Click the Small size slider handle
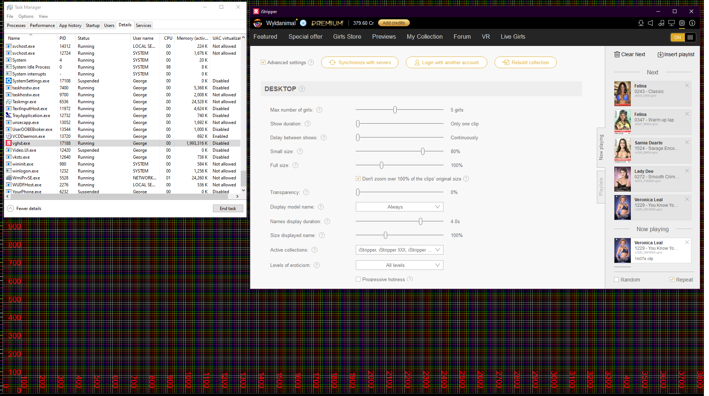Viewport: 709px width, 396px height. (x=423, y=151)
